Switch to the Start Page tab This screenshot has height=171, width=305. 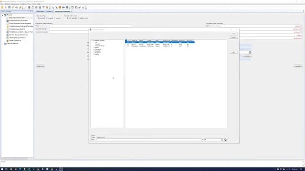coord(40,11)
